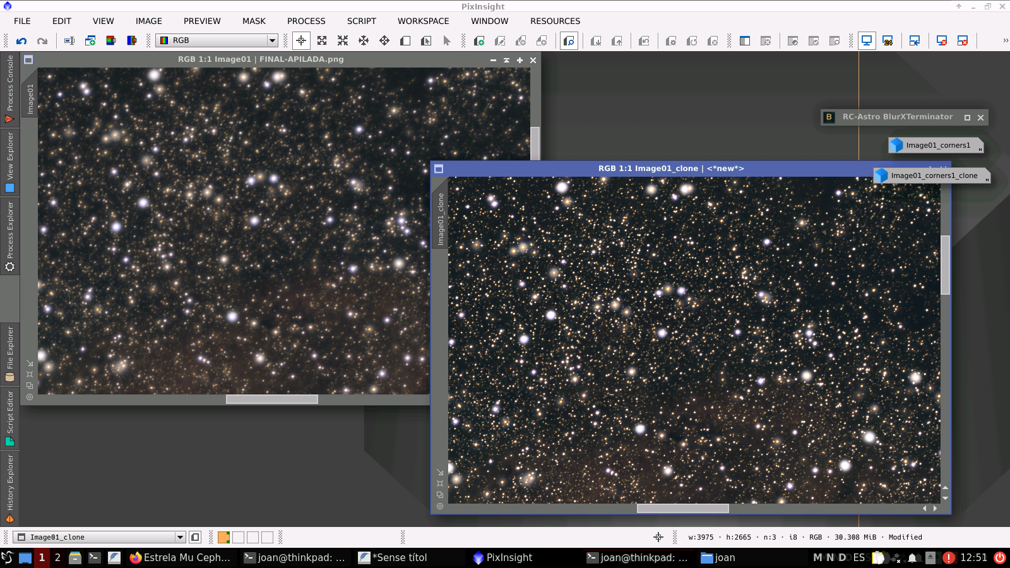
Task: Click the 24-bit display lookup table icon
Action: pyautogui.click(x=888, y=41)
